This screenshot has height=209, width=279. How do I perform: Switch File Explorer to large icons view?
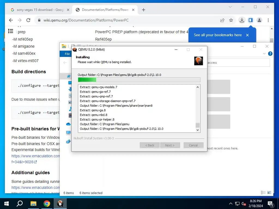[x=269, y=192]
